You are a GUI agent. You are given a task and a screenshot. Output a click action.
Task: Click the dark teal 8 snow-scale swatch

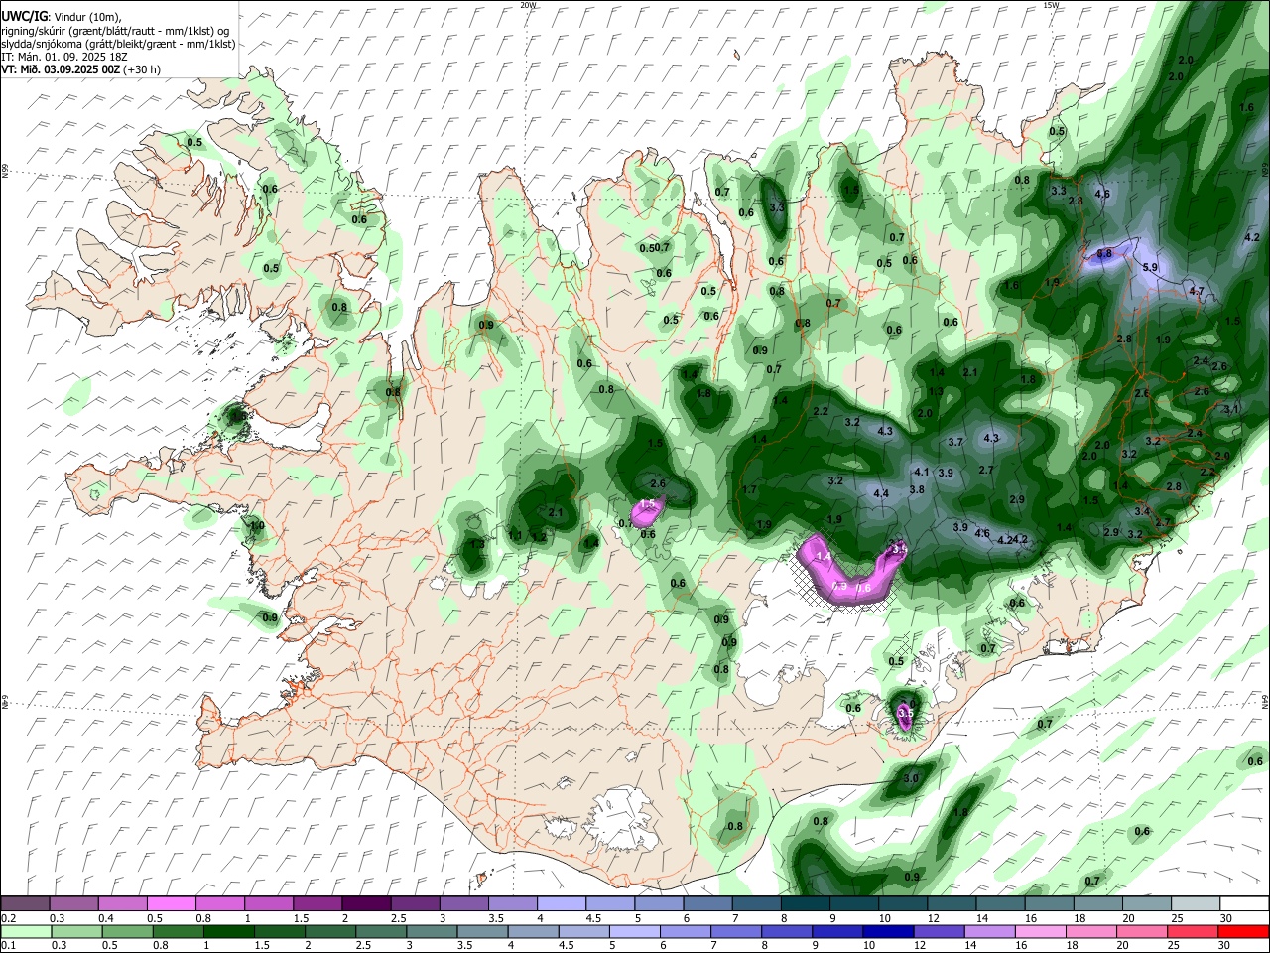[805, 903]
